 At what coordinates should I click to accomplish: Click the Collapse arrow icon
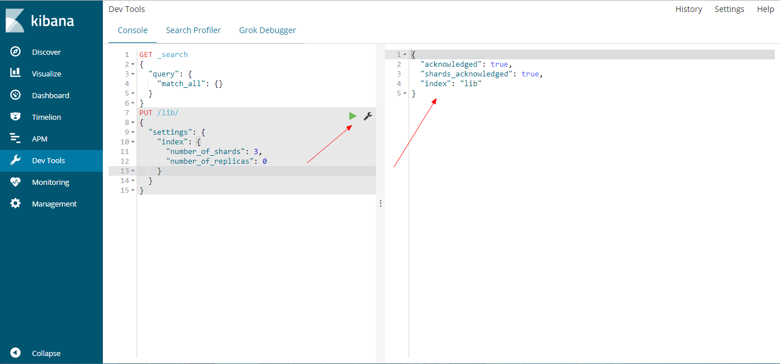(15, 353)
